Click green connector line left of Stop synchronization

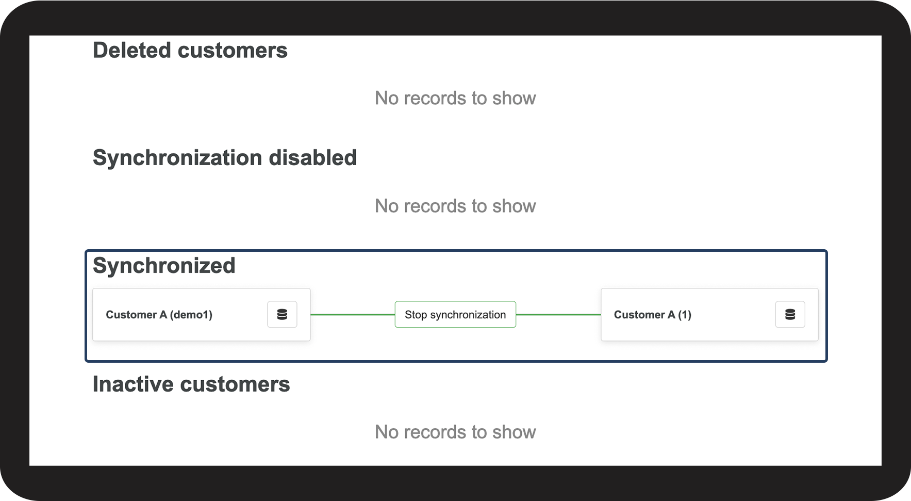tap(352, 314)
